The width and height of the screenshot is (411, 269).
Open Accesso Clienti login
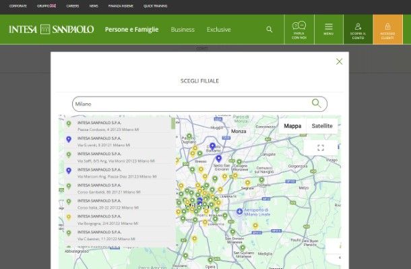point(387,30)
